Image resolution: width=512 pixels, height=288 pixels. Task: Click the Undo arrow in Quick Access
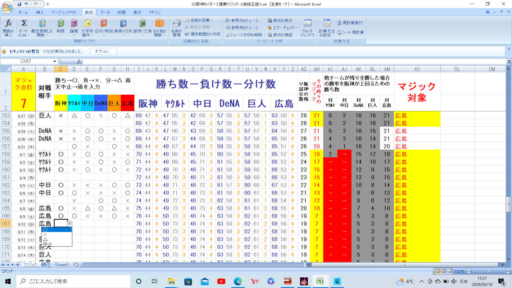point(26,3)
